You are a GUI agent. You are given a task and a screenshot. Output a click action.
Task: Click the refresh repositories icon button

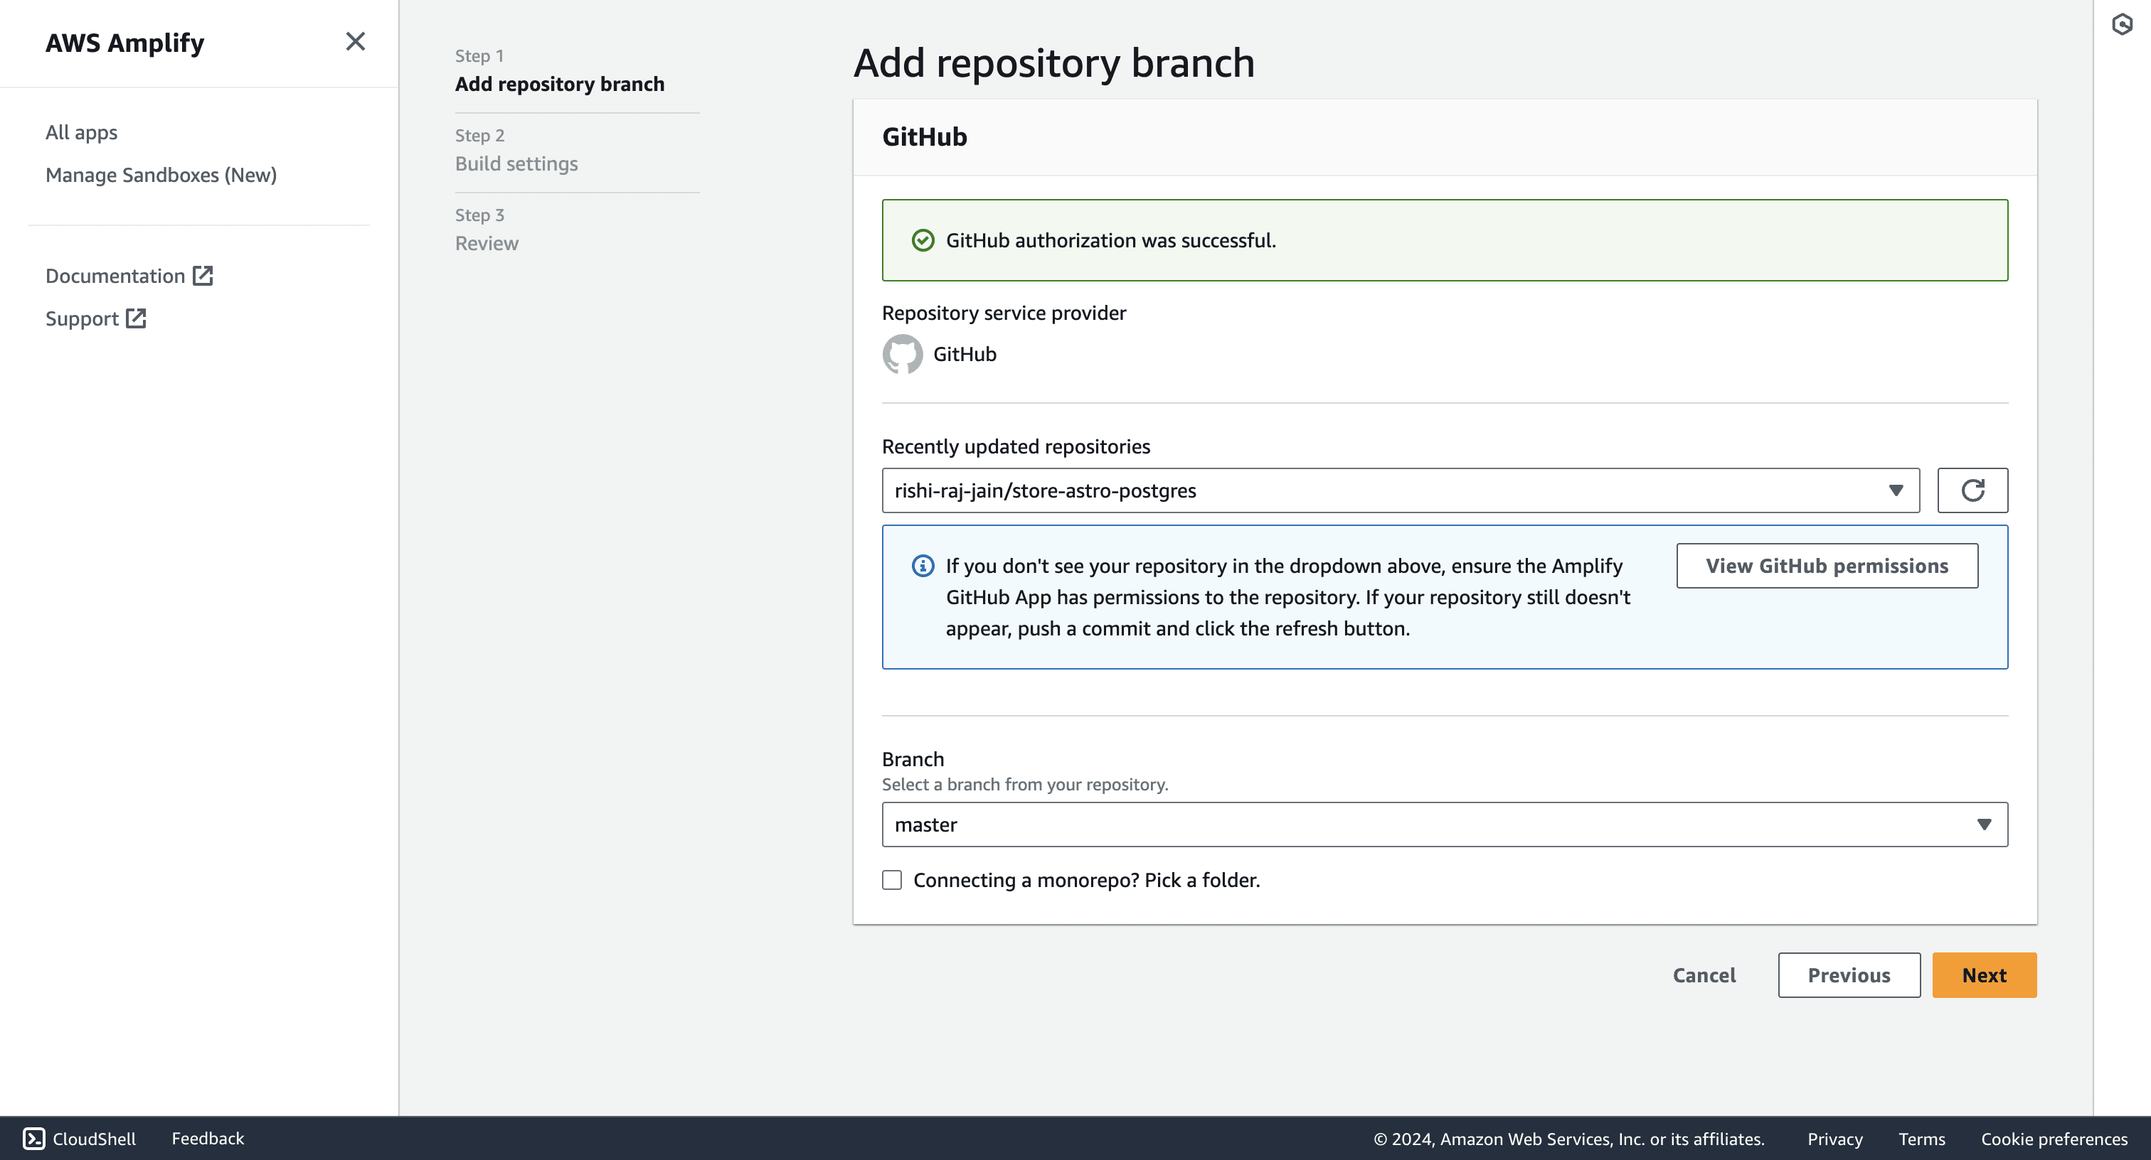[x=1972, y=490]
